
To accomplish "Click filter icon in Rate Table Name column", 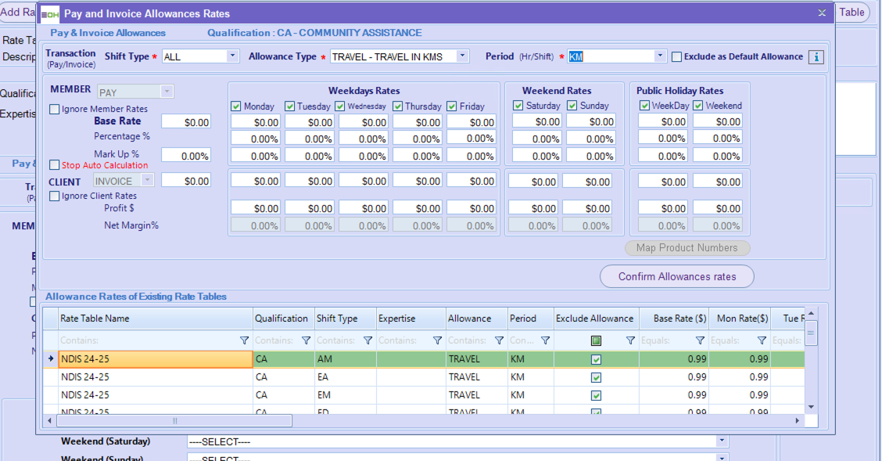I will 244,340.
